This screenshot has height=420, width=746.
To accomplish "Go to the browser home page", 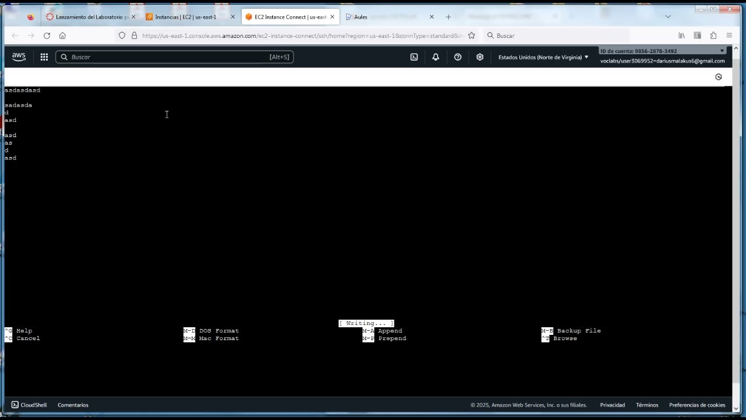I will [x=62, y=36].
